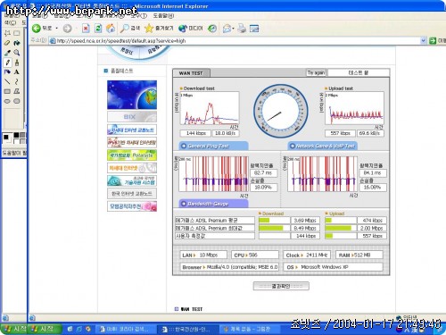
Task: Open the 도움말(H) Help menu
Action: click(x=163, y=16)
